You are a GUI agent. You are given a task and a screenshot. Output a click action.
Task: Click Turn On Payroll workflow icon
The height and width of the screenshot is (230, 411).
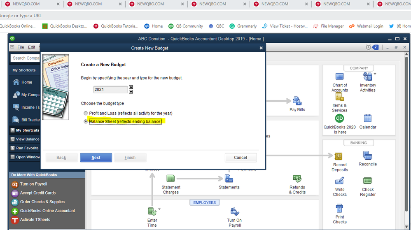pos(234,211)
